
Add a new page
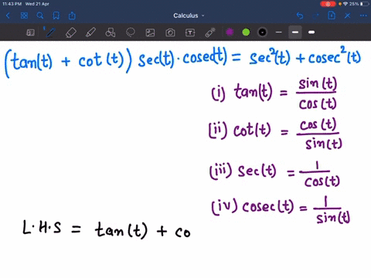click(x=332, y=15)
